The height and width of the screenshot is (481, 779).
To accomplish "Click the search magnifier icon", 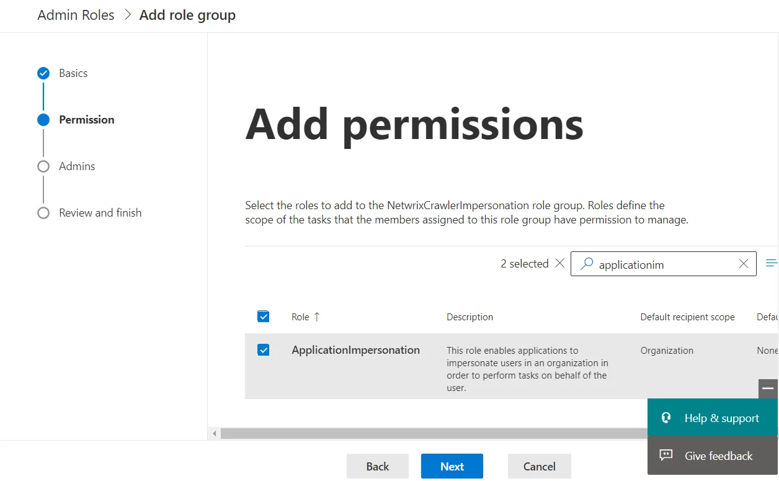I will click(586, 264).
